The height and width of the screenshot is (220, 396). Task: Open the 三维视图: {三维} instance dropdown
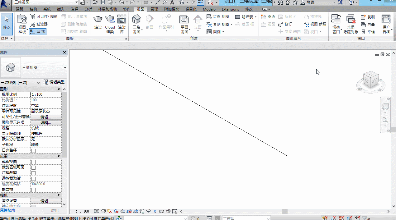[x=21, y=82]
